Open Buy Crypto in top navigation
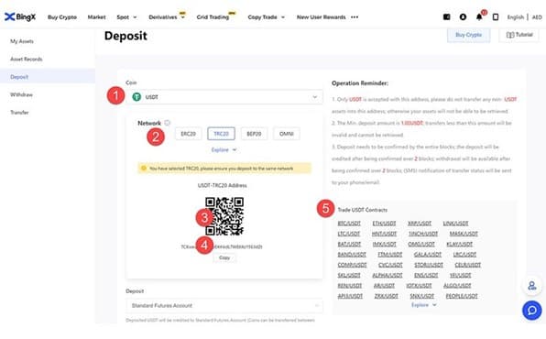Image resolution: width=546 pixels, height=339 pixels. pos(62,17)
